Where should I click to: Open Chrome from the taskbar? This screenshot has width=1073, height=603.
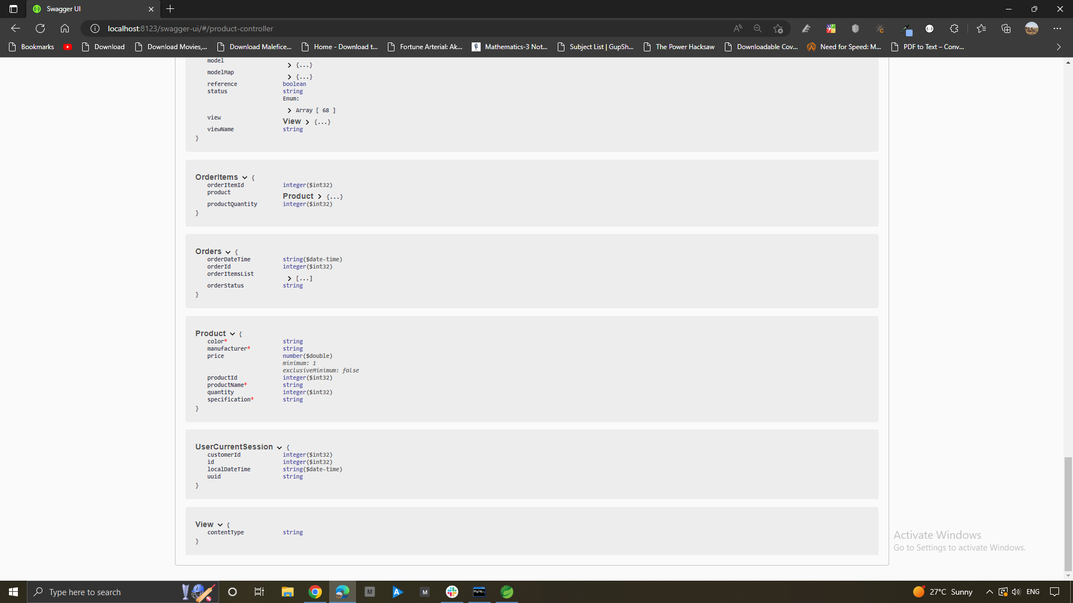[x=315, y=592]
